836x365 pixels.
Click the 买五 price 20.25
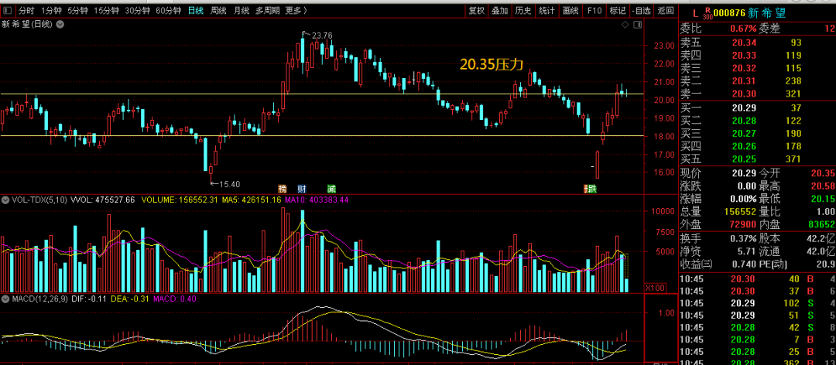click(744, 159)
